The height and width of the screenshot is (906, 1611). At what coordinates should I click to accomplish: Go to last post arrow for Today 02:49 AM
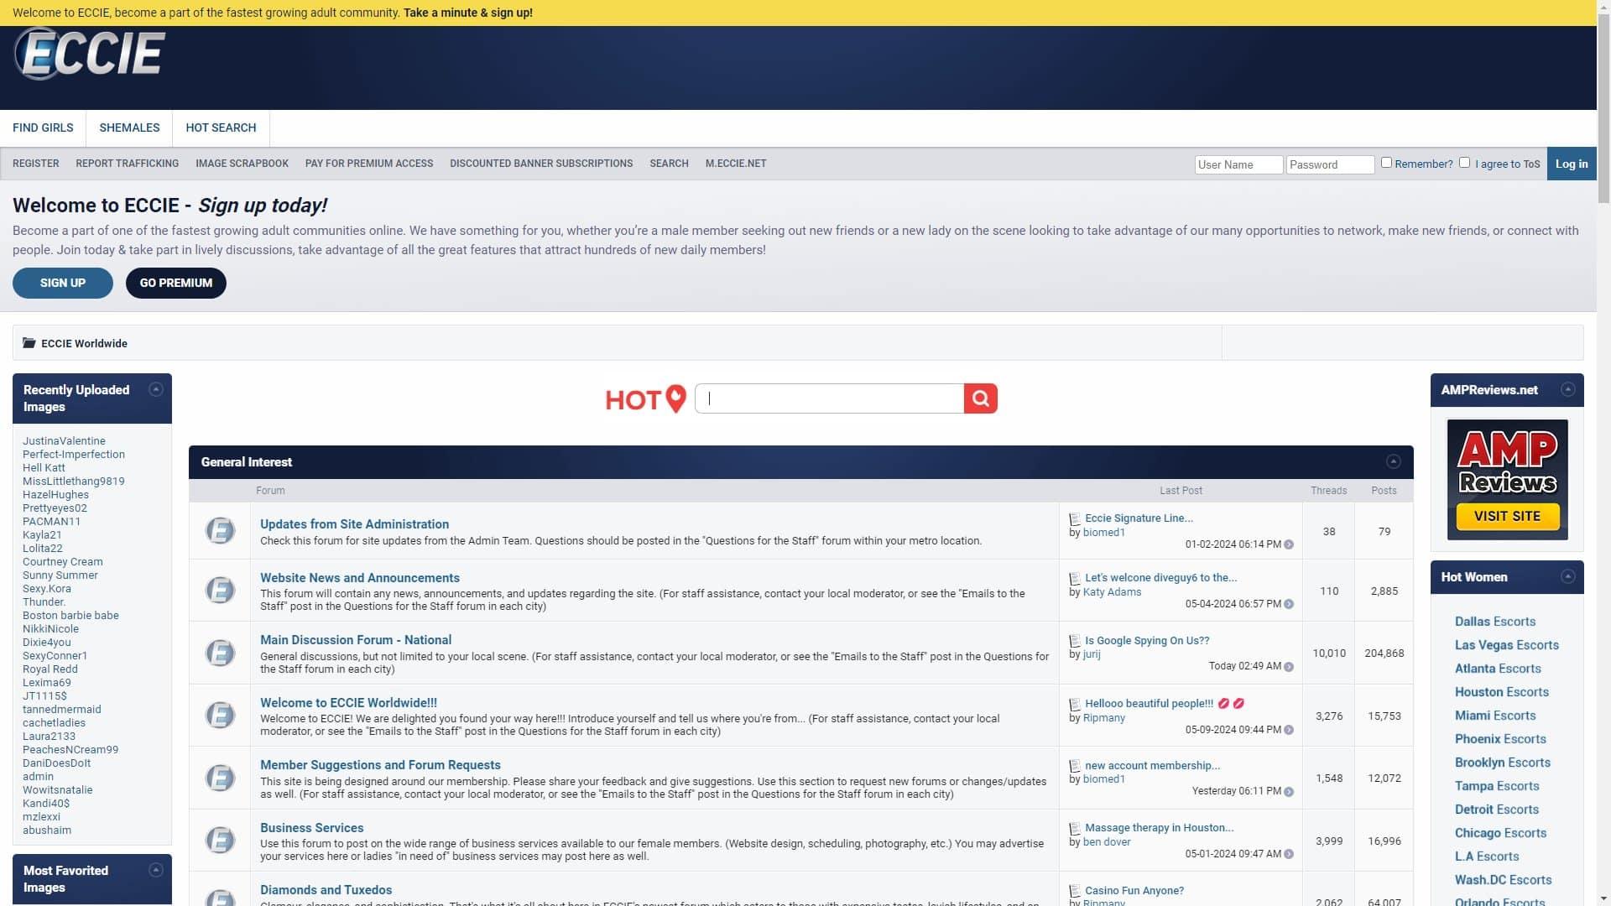click(1289, 667)
